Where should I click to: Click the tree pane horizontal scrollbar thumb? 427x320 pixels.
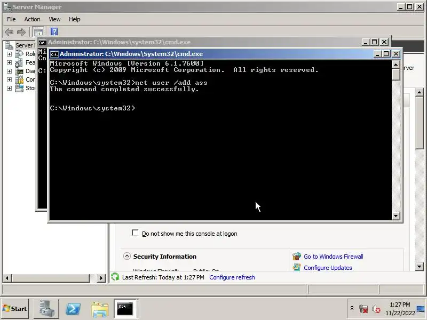click(x=50, y=278)
